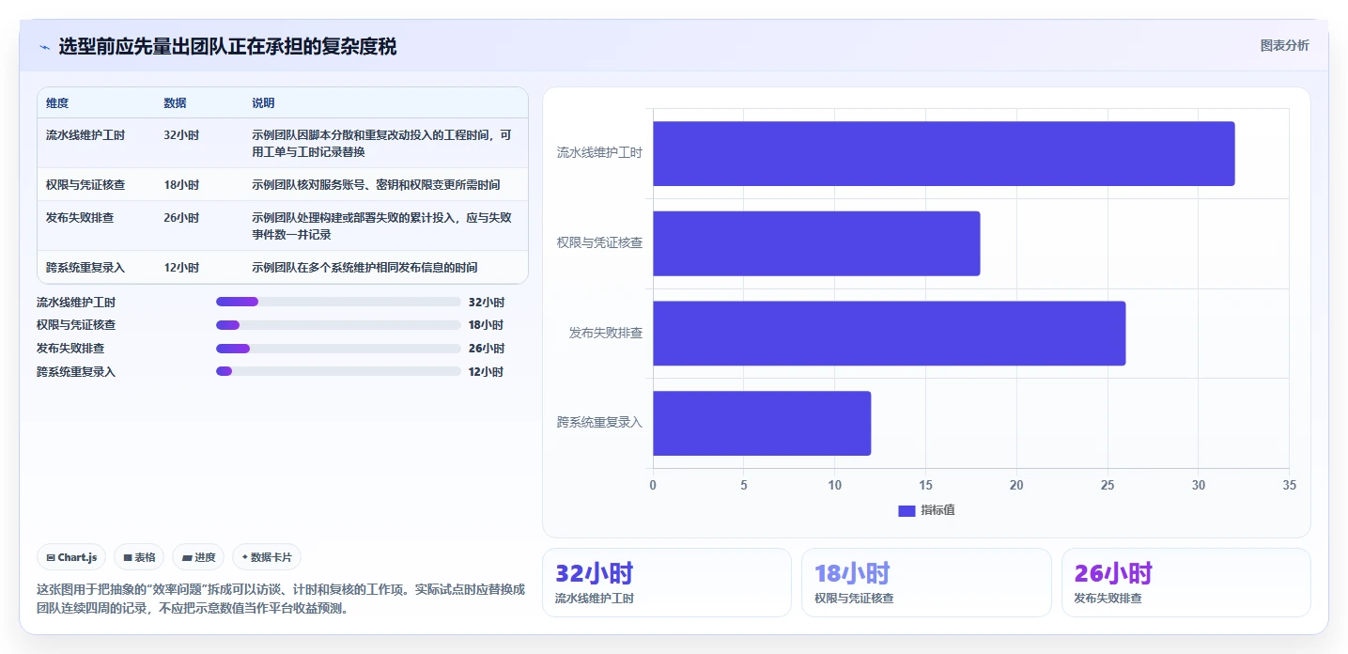Open the 26小时 发布失败排查 data card
This screenshot has width=1348, height=654.
point(1185,583)
